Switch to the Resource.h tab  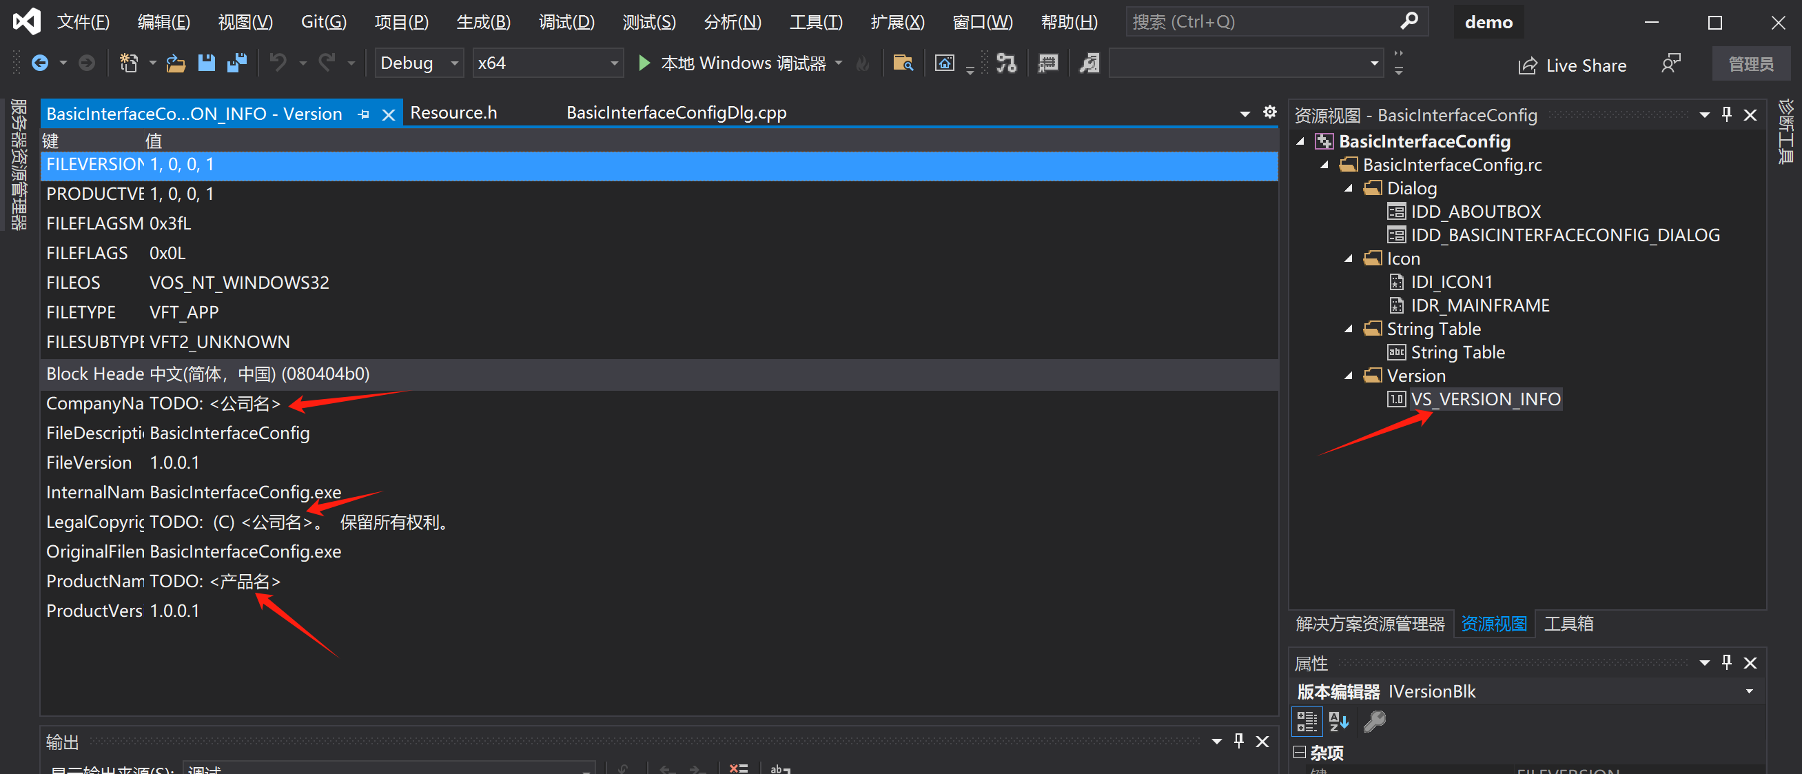pos(453,113)
